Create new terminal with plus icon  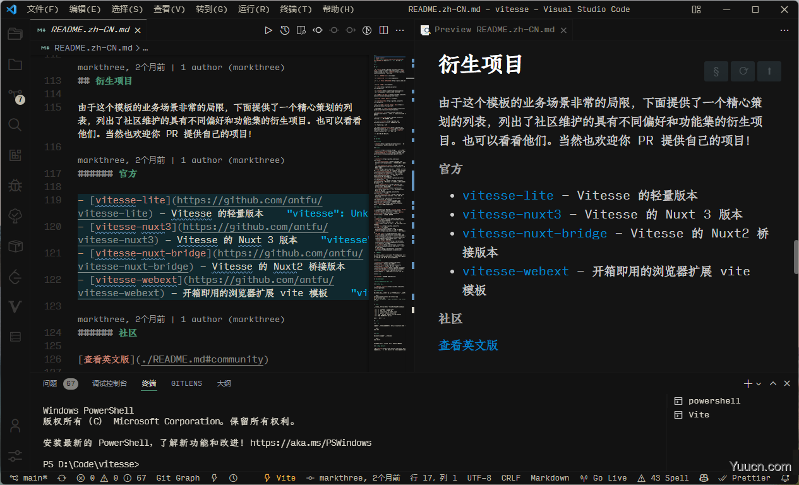click(748, 383)
